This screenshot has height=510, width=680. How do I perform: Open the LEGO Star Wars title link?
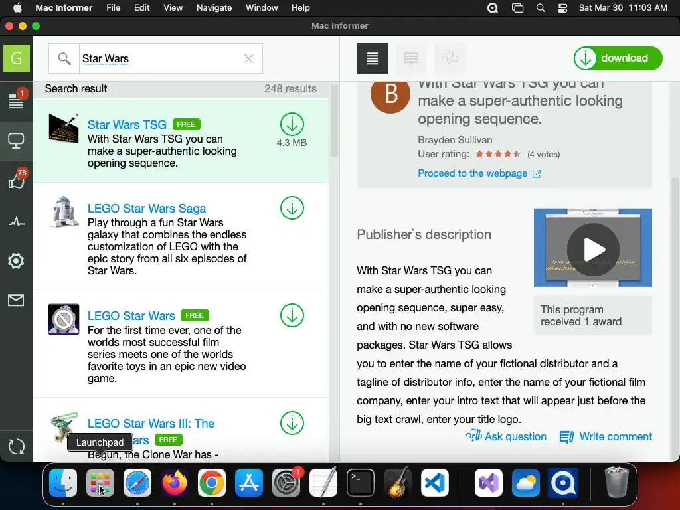coord(131,315)
